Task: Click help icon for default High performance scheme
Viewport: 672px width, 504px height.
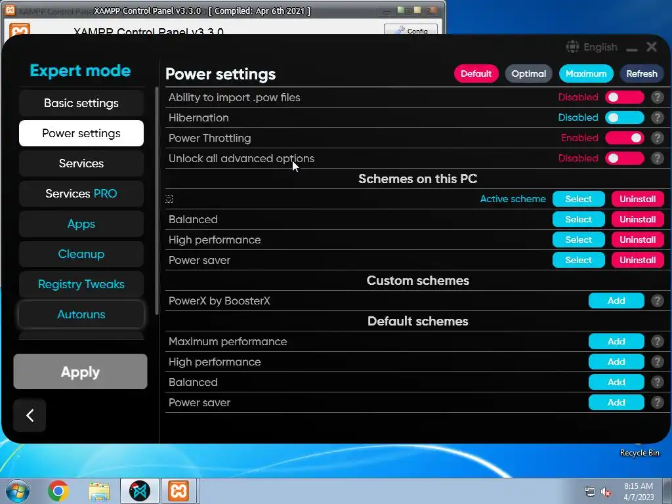Action: (x=657, y=362)
